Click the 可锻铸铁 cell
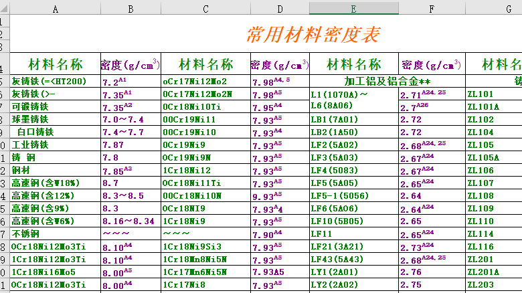 click(x=56, y=106)
